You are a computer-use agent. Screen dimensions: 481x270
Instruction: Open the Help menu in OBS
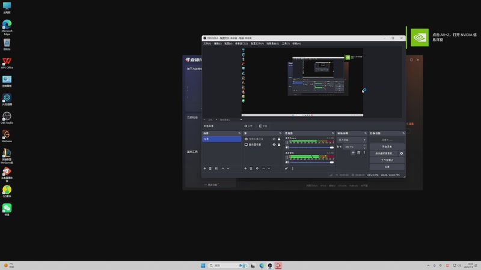296,43
